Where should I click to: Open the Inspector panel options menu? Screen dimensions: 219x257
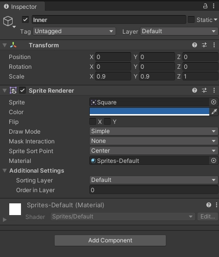pos(214,6)
